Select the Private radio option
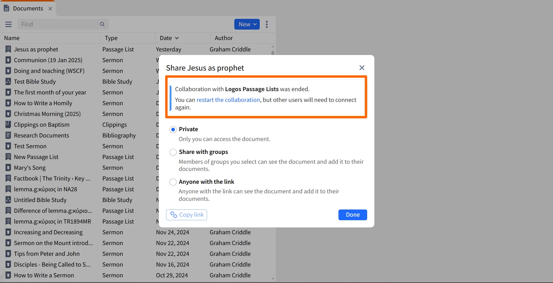This screenshot has height=283, width=553. pos(173,129)
